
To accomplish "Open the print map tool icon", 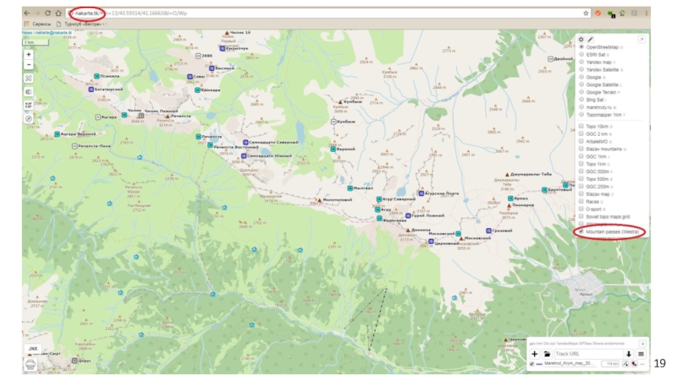I will pyautogui.click(x=30, y=365).
